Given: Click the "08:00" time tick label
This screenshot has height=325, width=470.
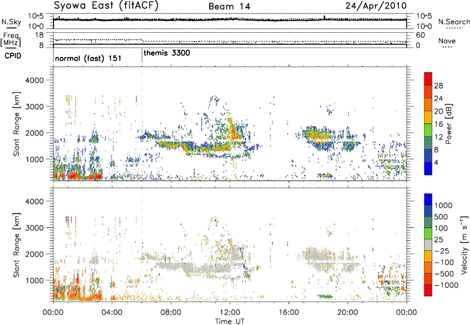Looking at the screenshot, I should tap(171, 313).
